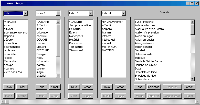
Task: Expand the Index 2 combo box
Action: 58,13
